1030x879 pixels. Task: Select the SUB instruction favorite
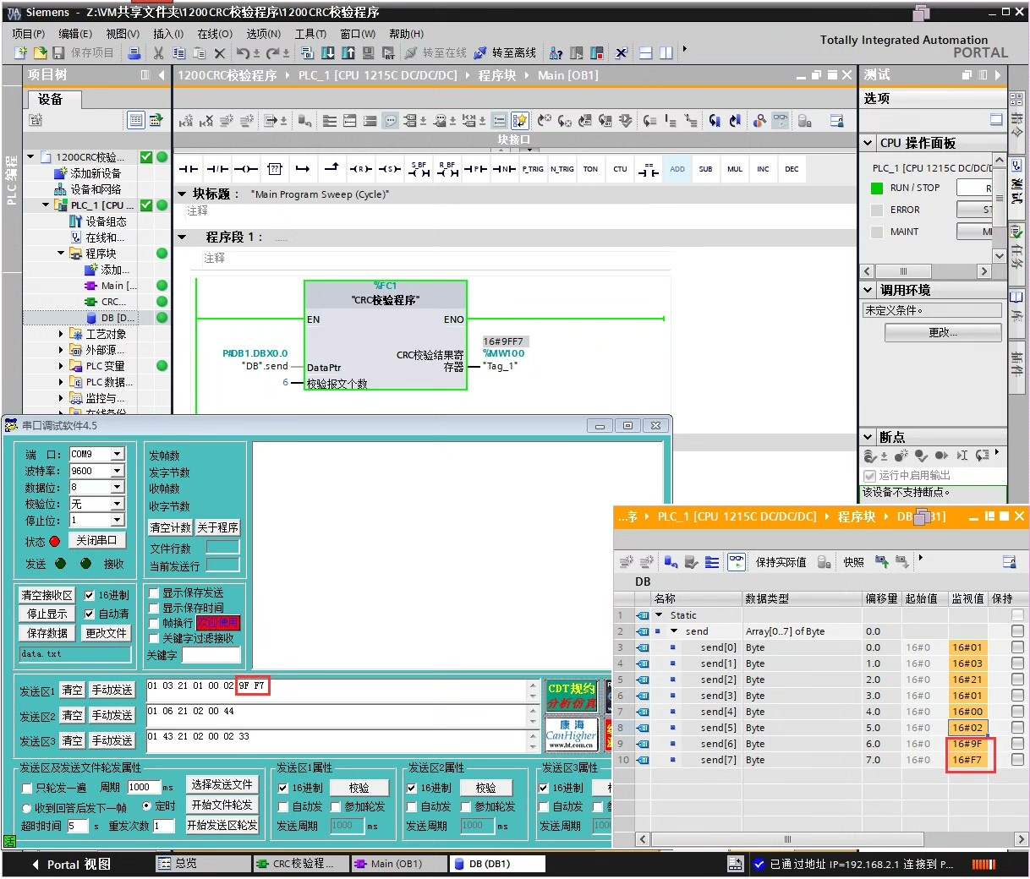(705, 169)
